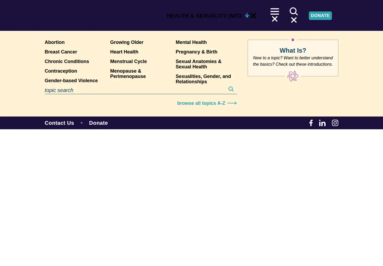Click the topic search magnifier icon
The height and width of the screenshot is (266, 383).
(x=231, y=89)
